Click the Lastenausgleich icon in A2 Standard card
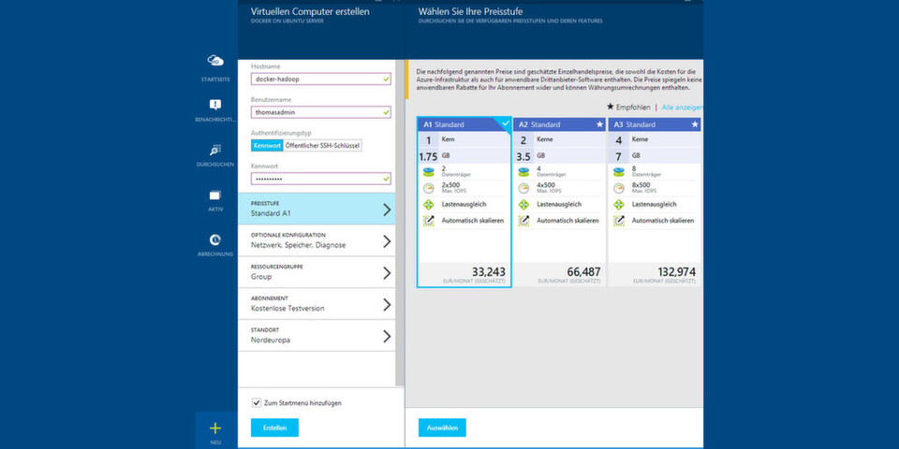899x449 pixels. click(x=523, y=205)
